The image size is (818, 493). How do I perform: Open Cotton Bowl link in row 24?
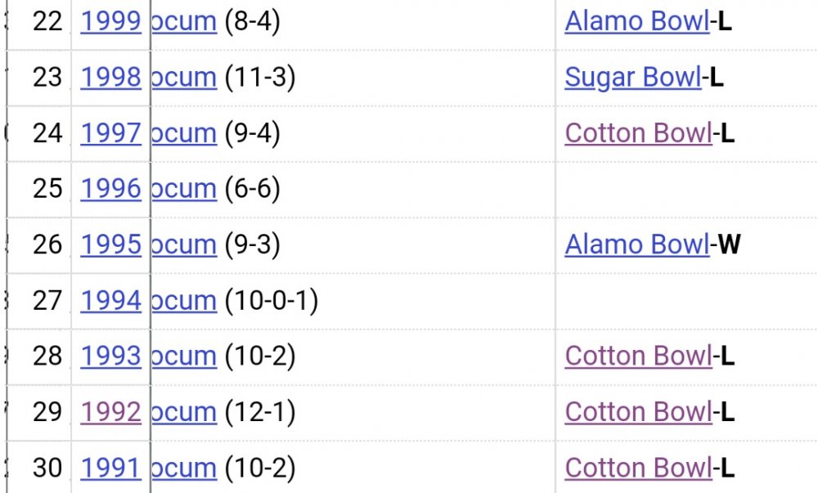[x=638, y=133]
